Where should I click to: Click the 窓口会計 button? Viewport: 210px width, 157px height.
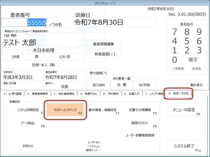(x=98, y=85)
